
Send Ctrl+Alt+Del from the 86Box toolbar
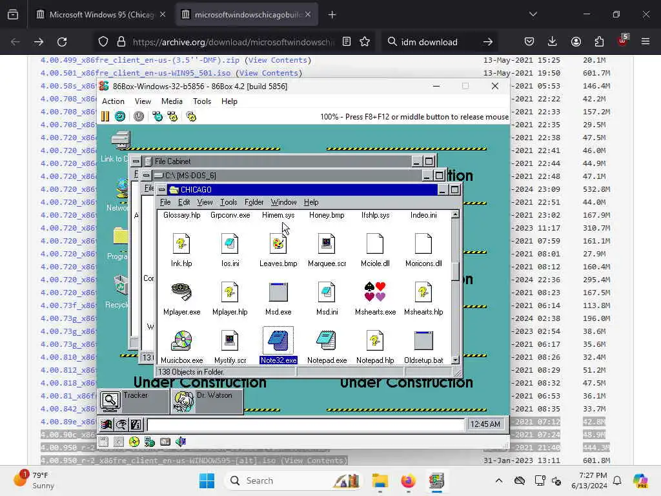pyautogui.click(x=158, y=116)
